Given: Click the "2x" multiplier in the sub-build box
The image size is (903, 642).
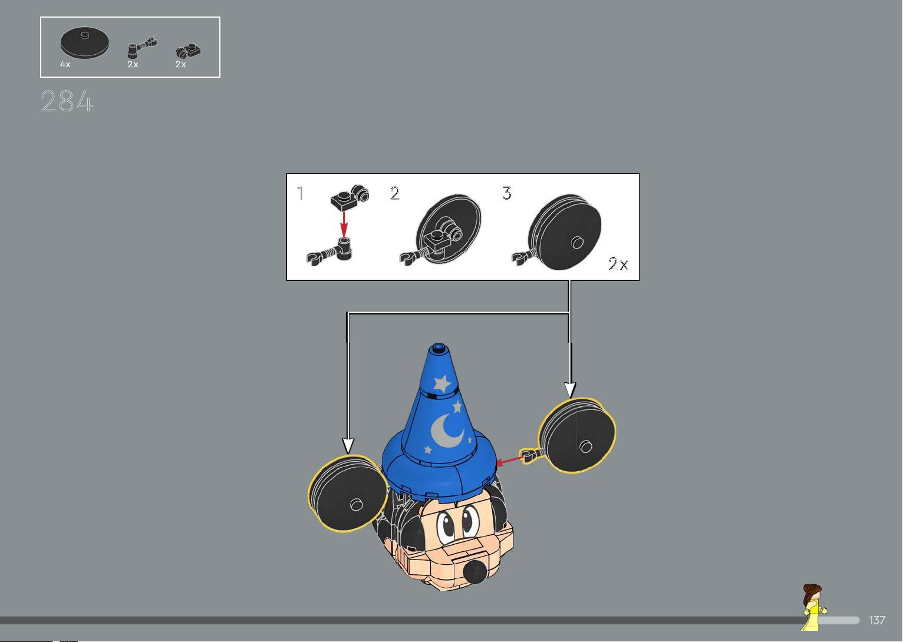Looking at the screenshot, I should coord(618,264).
